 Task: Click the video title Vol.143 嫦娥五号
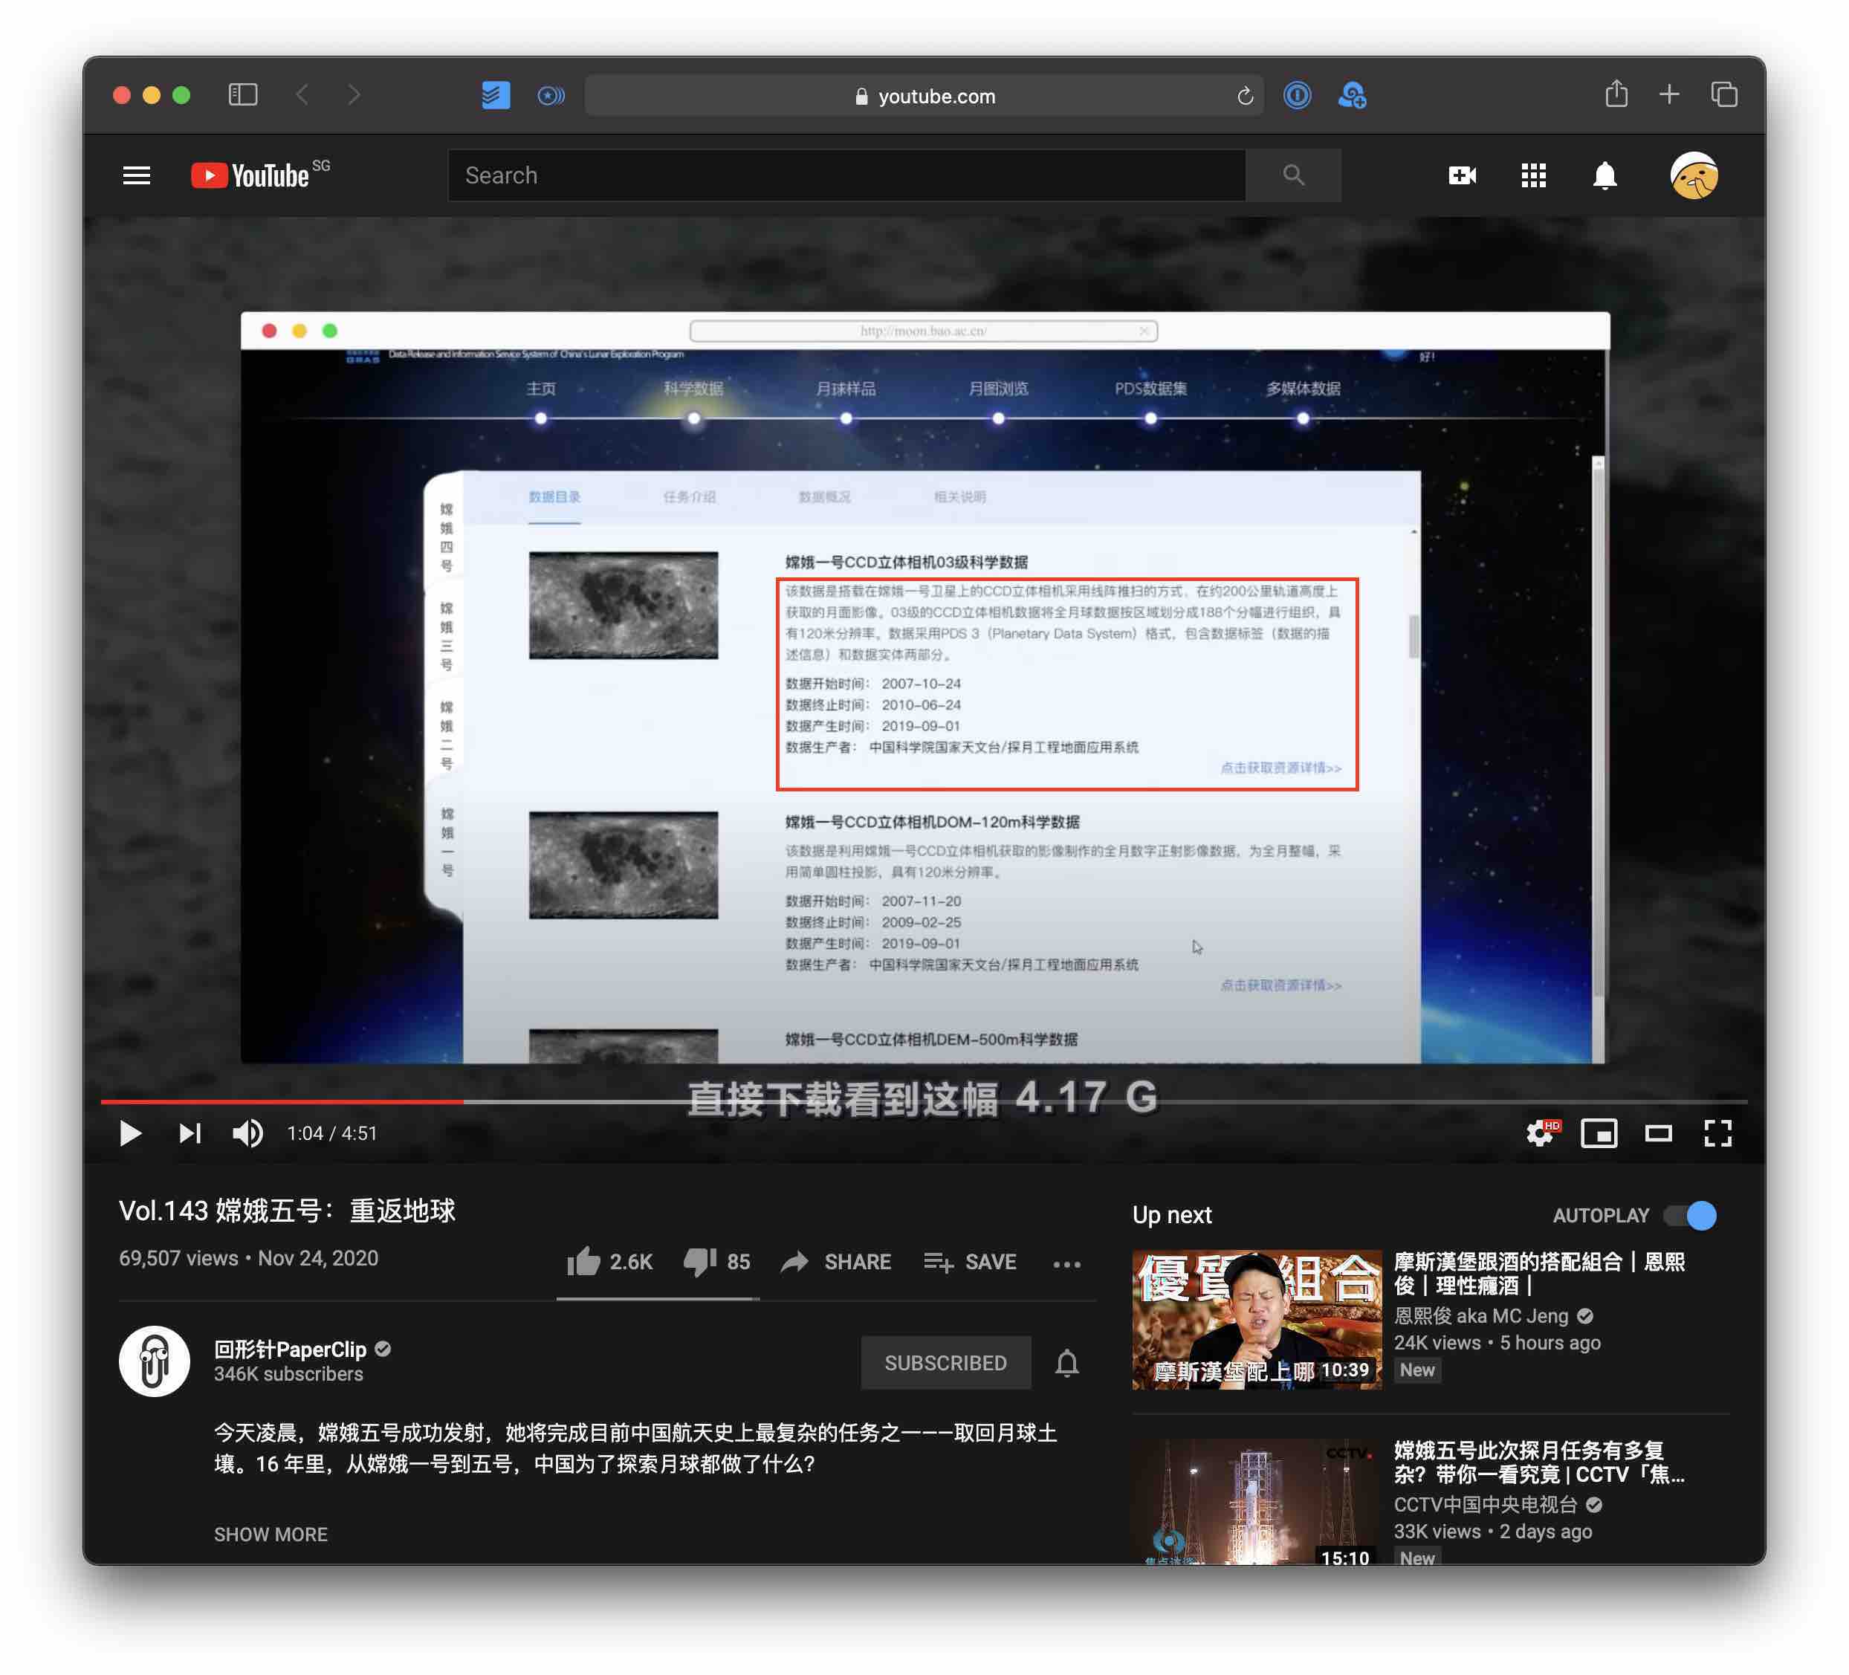(287, 1211)
